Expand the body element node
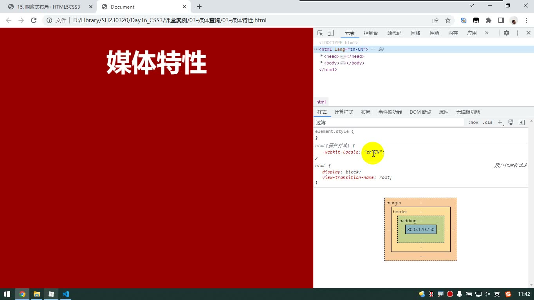The width and height of the screenshot is (534, 300). click(321, 62)
